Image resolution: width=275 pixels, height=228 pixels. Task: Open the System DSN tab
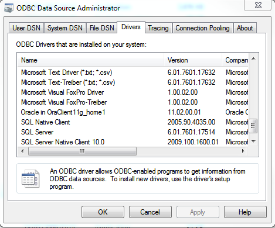coord(65,28)
